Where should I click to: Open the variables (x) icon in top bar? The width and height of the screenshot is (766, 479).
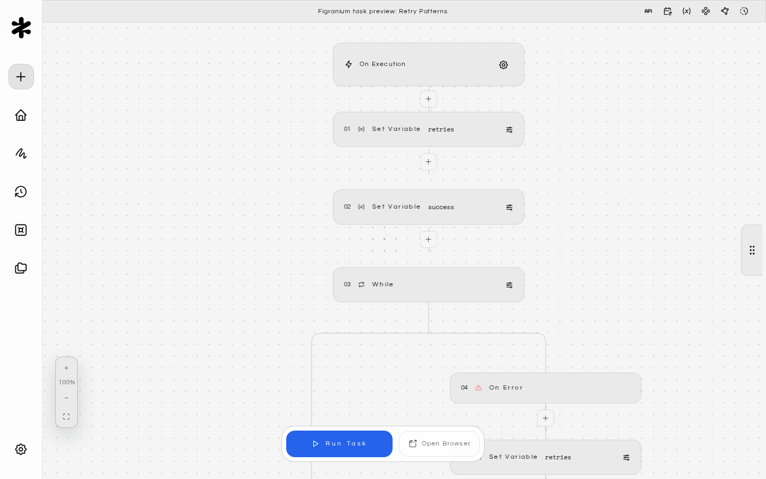[687, 11]
